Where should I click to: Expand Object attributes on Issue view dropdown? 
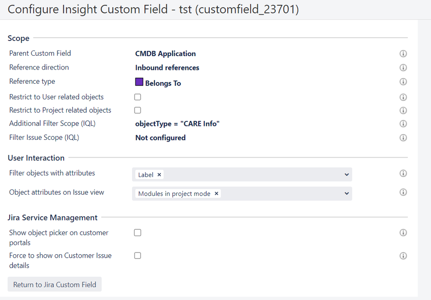click(x=346, y=194)
